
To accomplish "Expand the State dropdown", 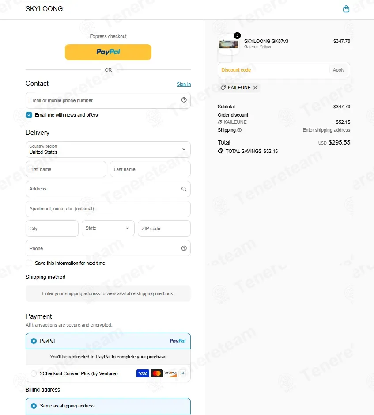I will (x=108, y=228).
